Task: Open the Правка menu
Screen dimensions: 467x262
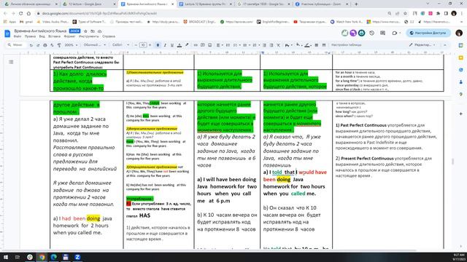Action: point(30,36)
